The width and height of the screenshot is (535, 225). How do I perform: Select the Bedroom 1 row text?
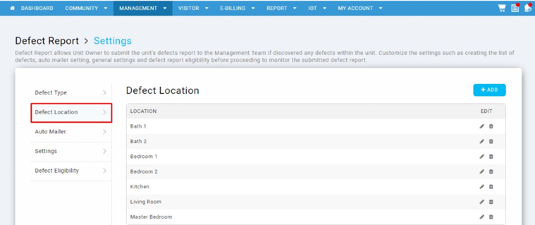point(144,156)
